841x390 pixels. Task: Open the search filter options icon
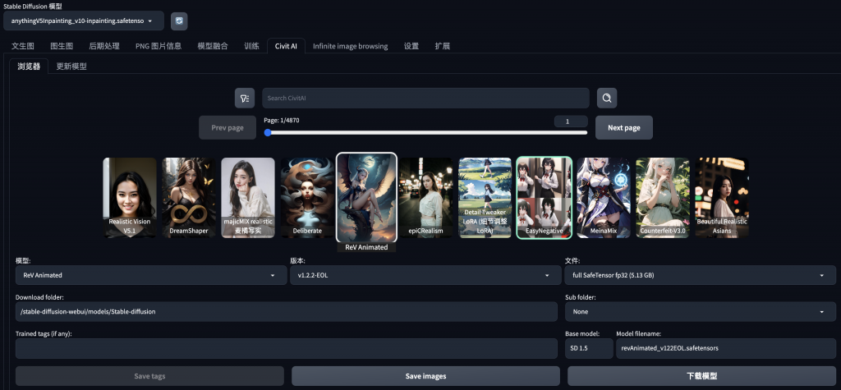pyautogui.click(x=245, y=99)
